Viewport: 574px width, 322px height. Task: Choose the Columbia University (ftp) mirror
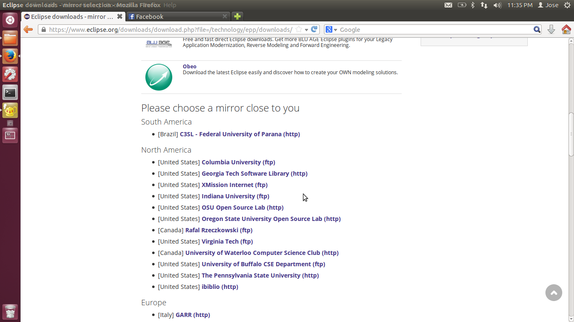pyautogui.click(x=238, y=162)
